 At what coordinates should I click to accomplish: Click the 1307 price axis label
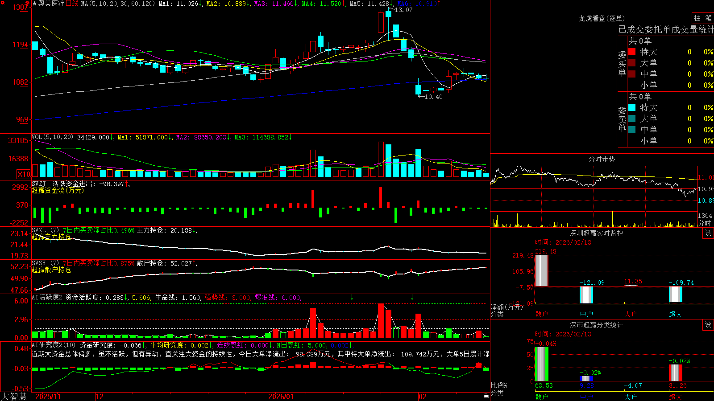click(x=21, y=8)
